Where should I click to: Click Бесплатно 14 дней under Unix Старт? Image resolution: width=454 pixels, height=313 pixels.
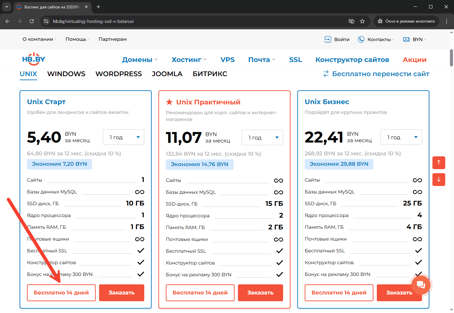61,292
